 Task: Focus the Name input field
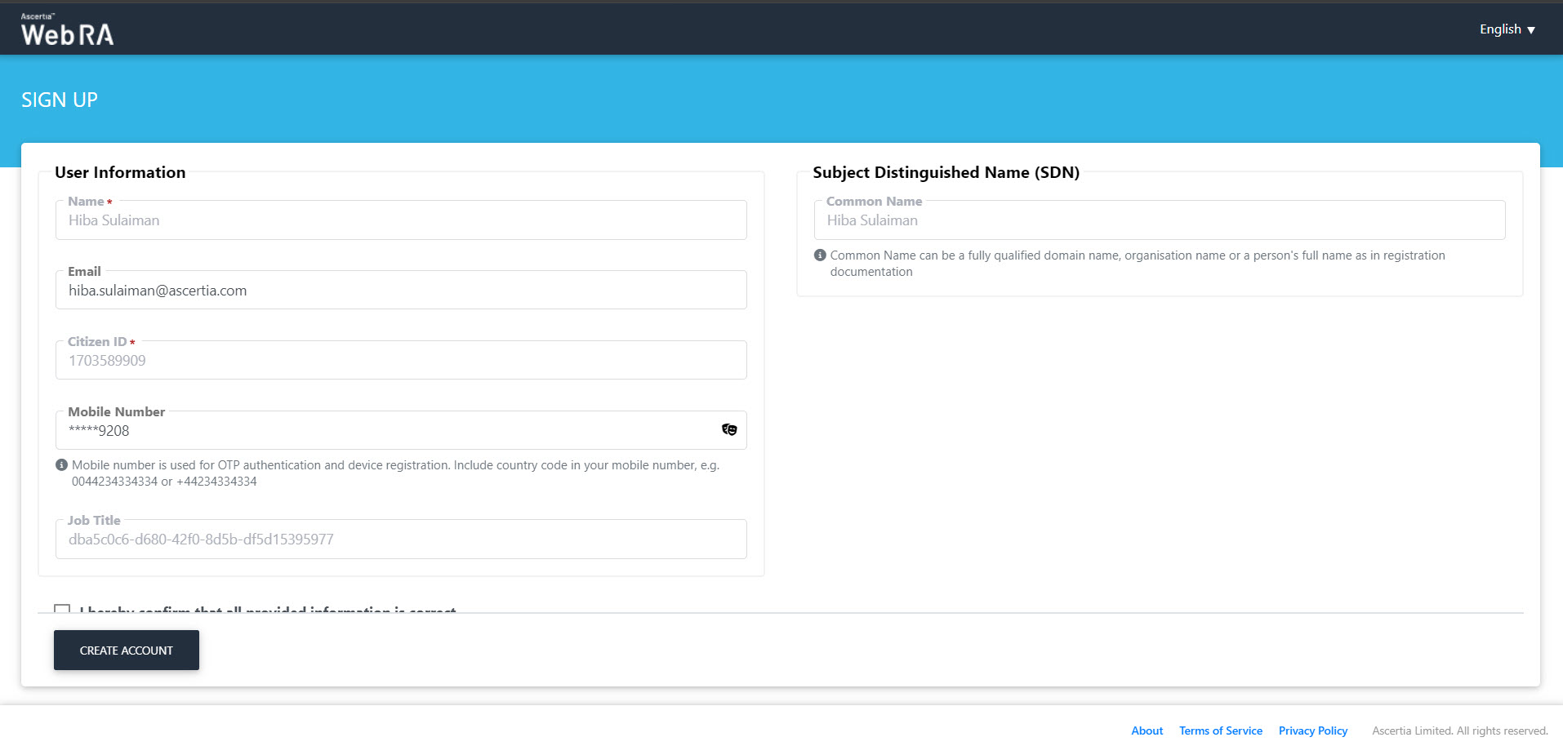400,220
